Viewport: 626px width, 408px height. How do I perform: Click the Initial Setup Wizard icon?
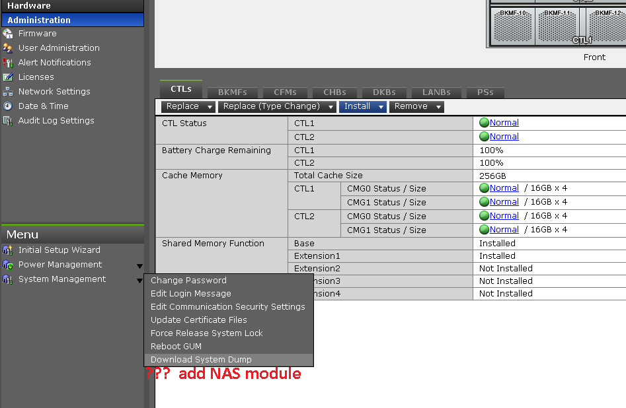click(7, 250)
